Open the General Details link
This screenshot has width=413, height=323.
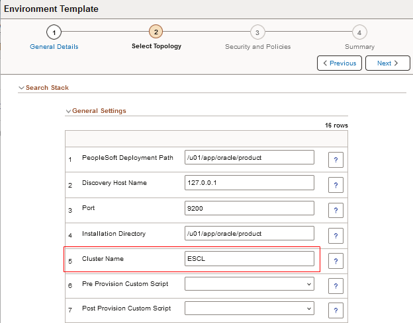pyautogui.click(x=54, y=47)
